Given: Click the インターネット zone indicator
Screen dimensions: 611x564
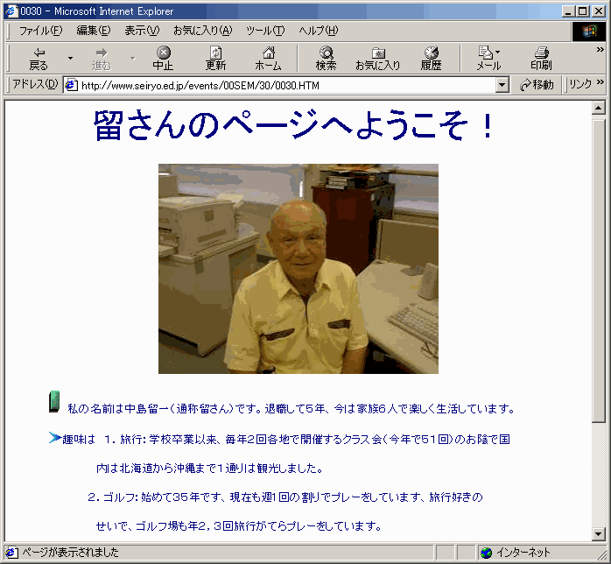Looking at the screenshot, I should click(523, 553).
